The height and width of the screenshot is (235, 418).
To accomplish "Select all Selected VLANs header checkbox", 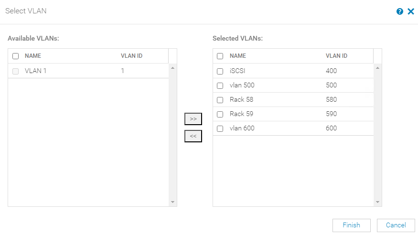I will point(220,56).
